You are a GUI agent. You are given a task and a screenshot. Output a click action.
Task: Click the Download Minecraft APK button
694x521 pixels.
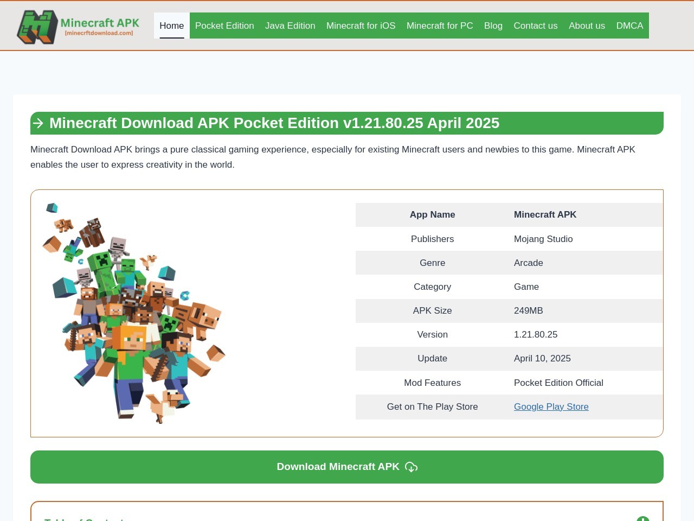(347, 467)
